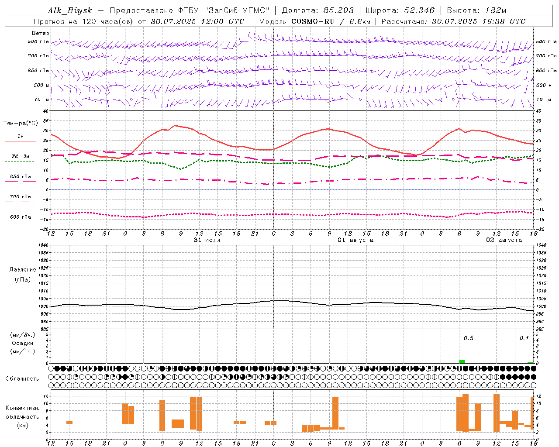
Task: Click the left '500 м' wind level label
Action: pyautogui.click(x=41, y=85)
